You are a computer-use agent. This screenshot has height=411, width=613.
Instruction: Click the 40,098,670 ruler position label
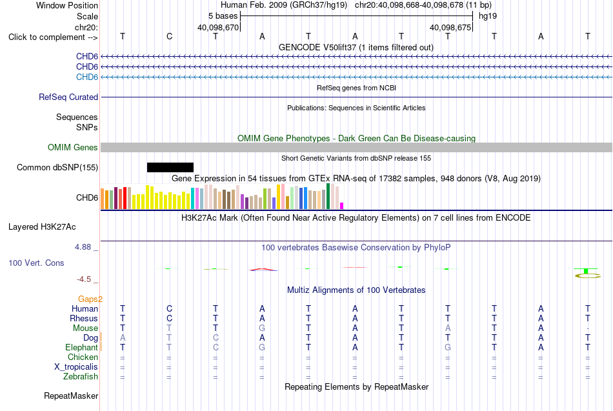point(217,27)
